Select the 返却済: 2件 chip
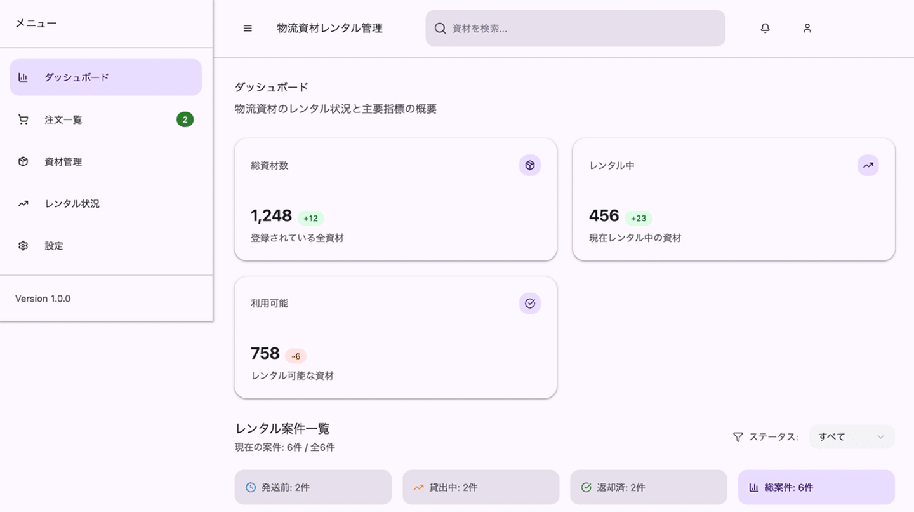 (x=648, y=487)
